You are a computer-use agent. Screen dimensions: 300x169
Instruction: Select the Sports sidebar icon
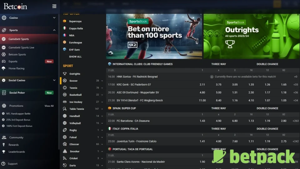tap(4, 30)
